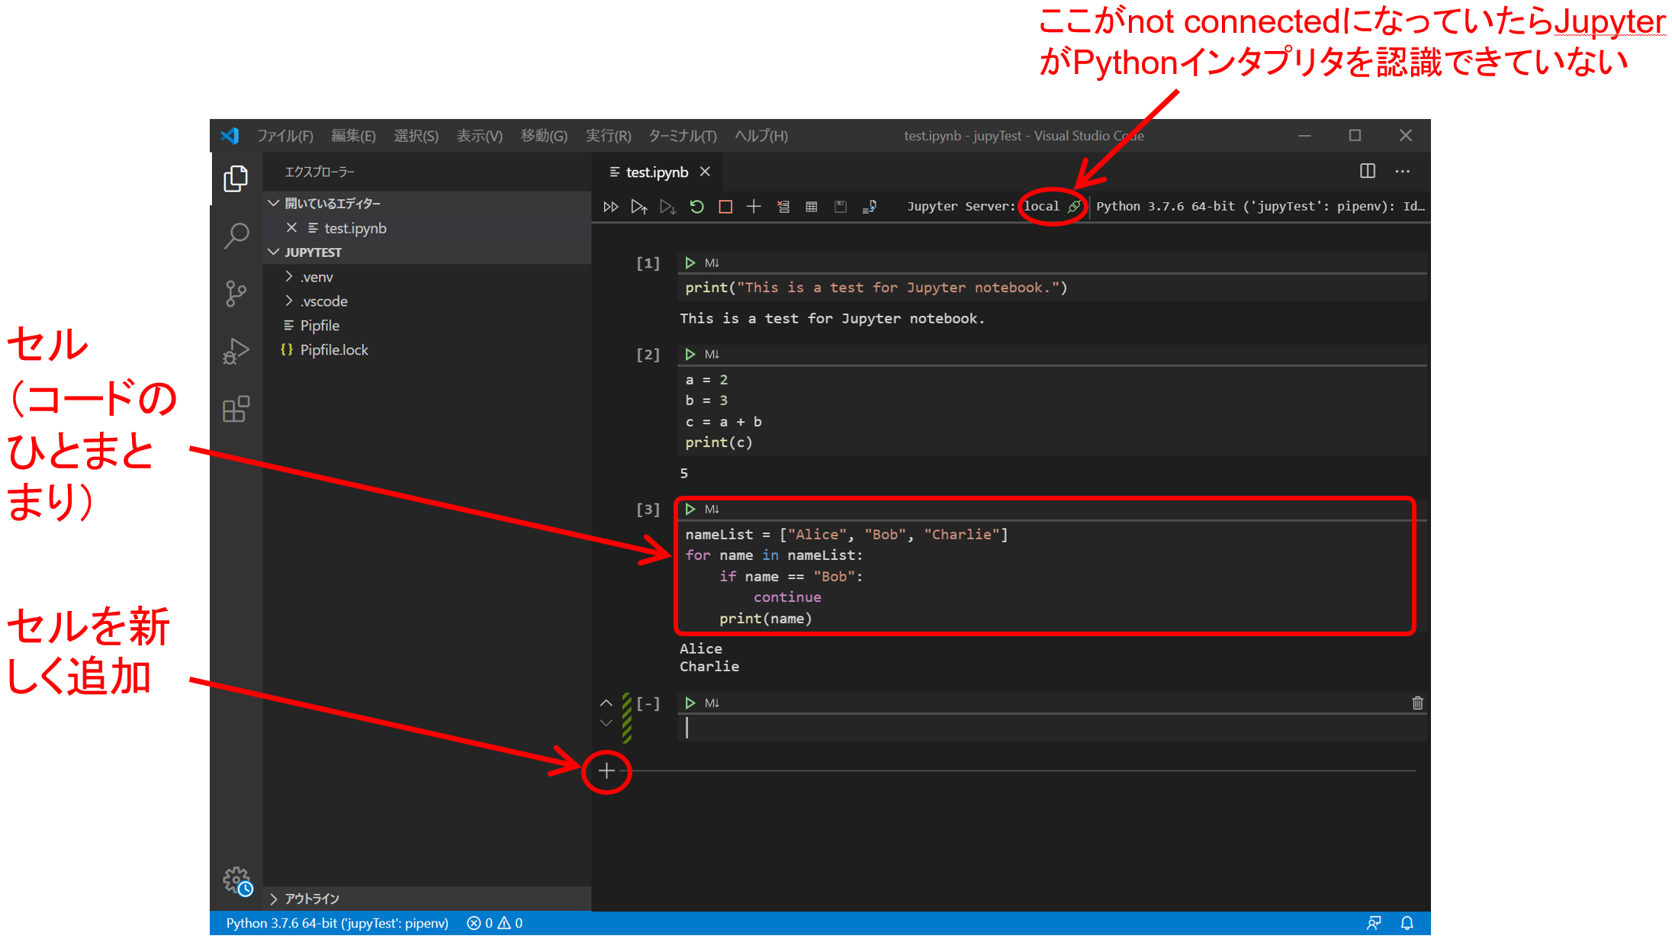Change cell [2] to Markdown
The image size is (1672, 939).
coord(712,355)
